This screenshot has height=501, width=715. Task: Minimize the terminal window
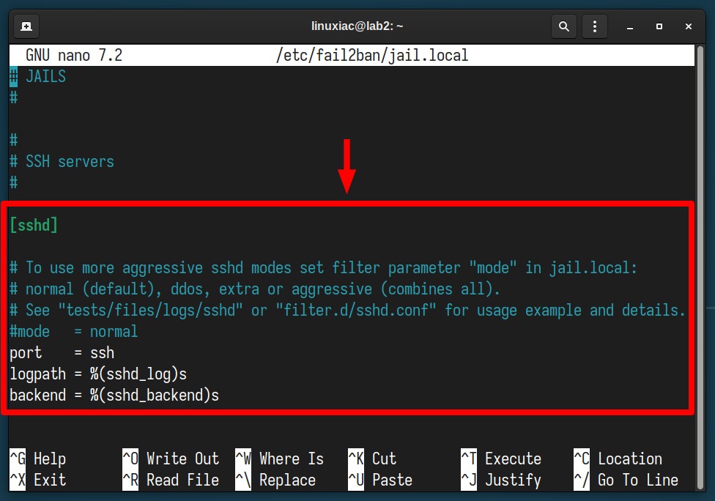(630, 27)
